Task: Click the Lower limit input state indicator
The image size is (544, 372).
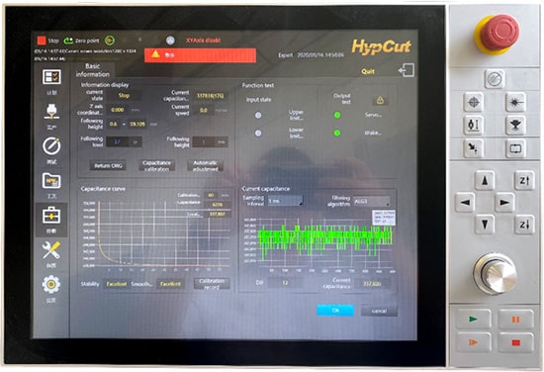Action: pos(258,133)
